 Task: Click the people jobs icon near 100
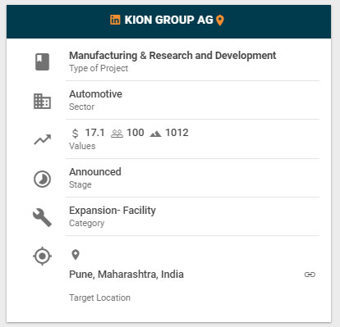(117, 134)
